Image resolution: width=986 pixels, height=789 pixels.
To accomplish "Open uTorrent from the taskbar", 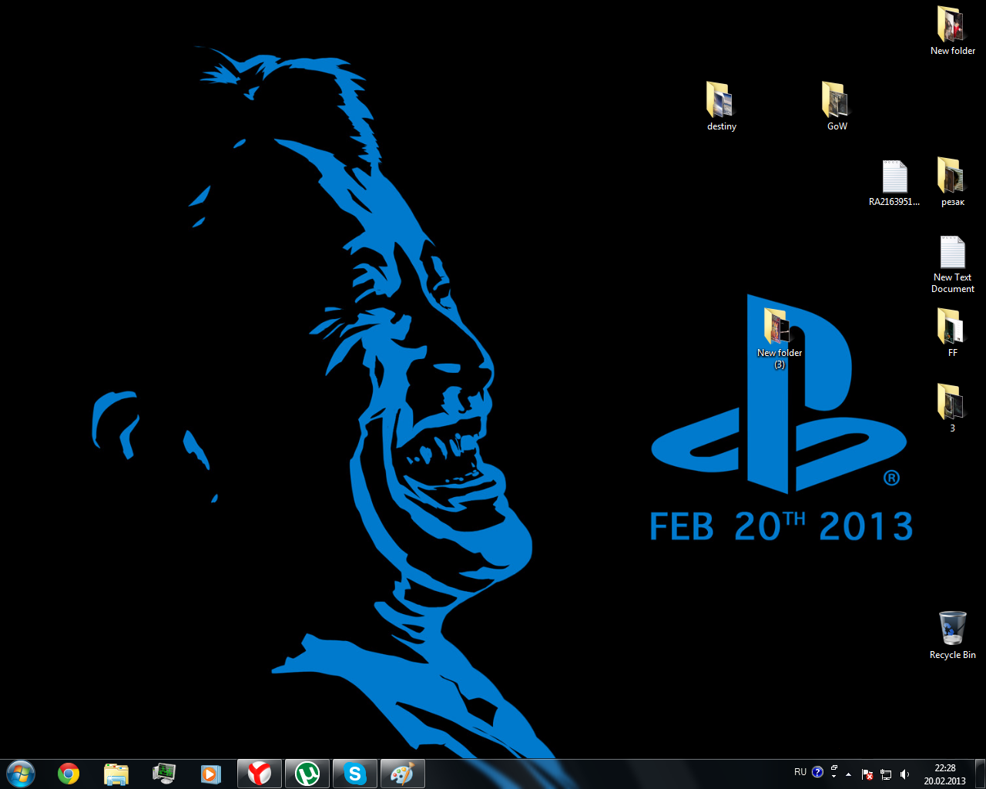I will click(x=307, y=773).
